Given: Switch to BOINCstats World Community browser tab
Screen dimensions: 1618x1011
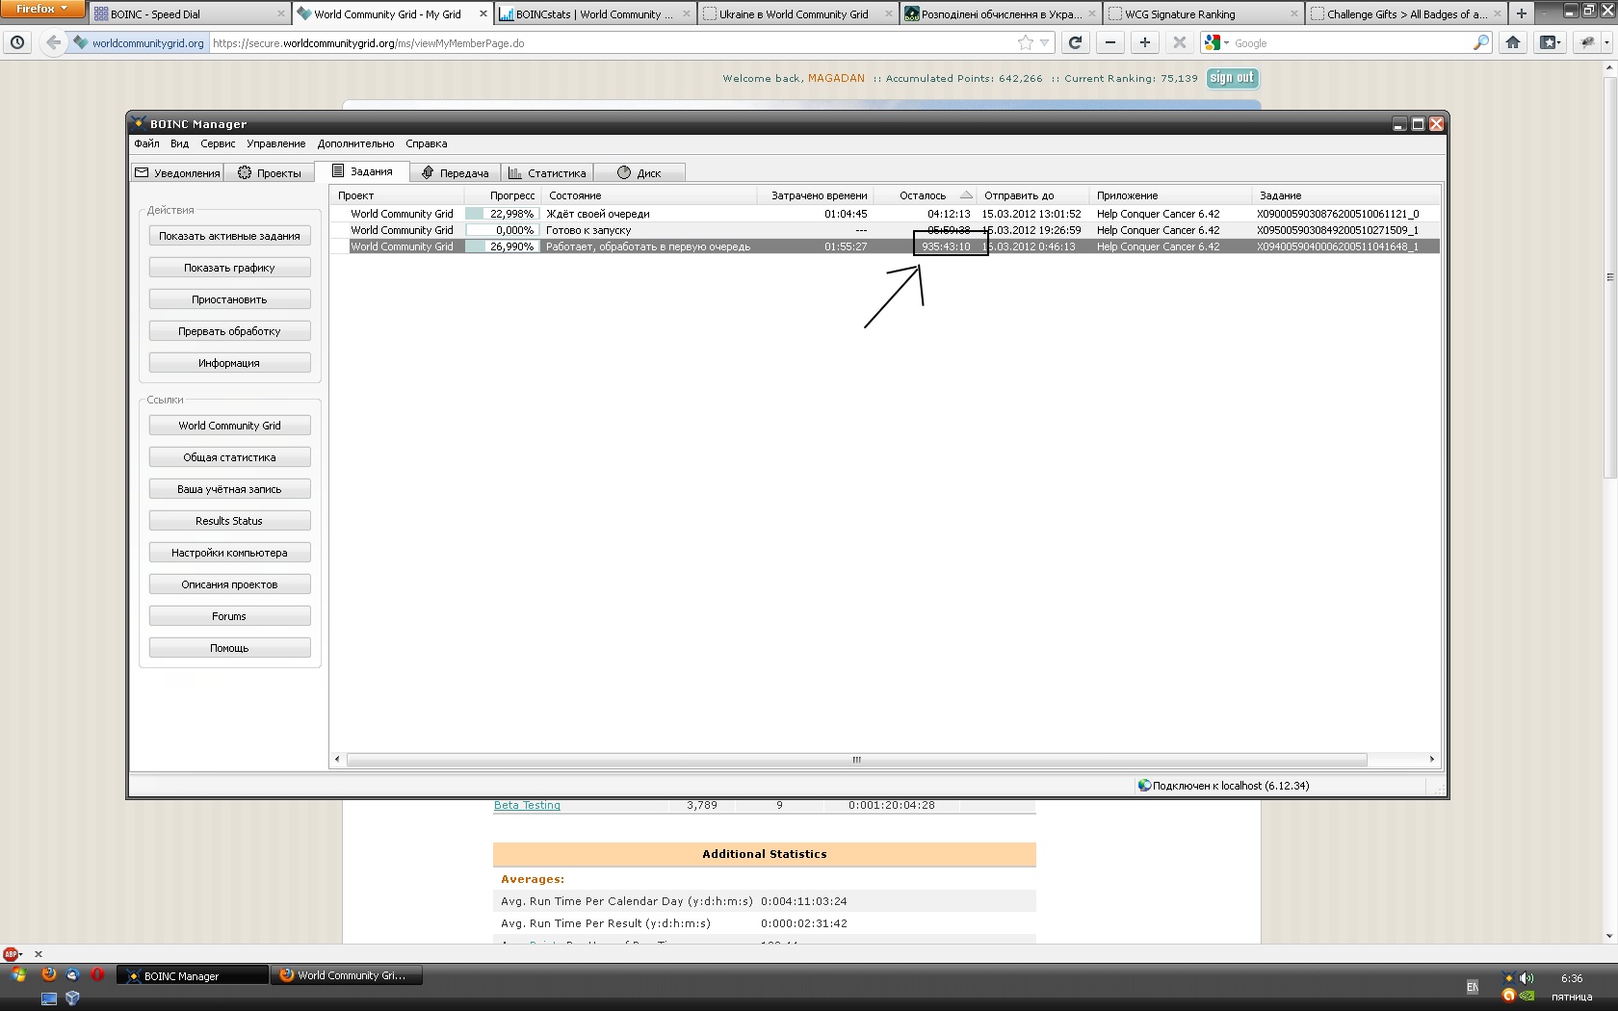Looking at the screenshot, I should (595, 14).
